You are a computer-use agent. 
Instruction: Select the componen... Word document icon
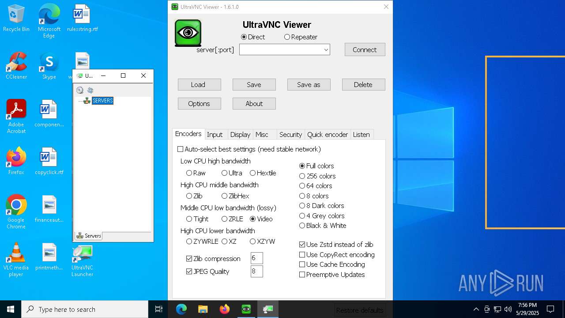click(49, 114)
